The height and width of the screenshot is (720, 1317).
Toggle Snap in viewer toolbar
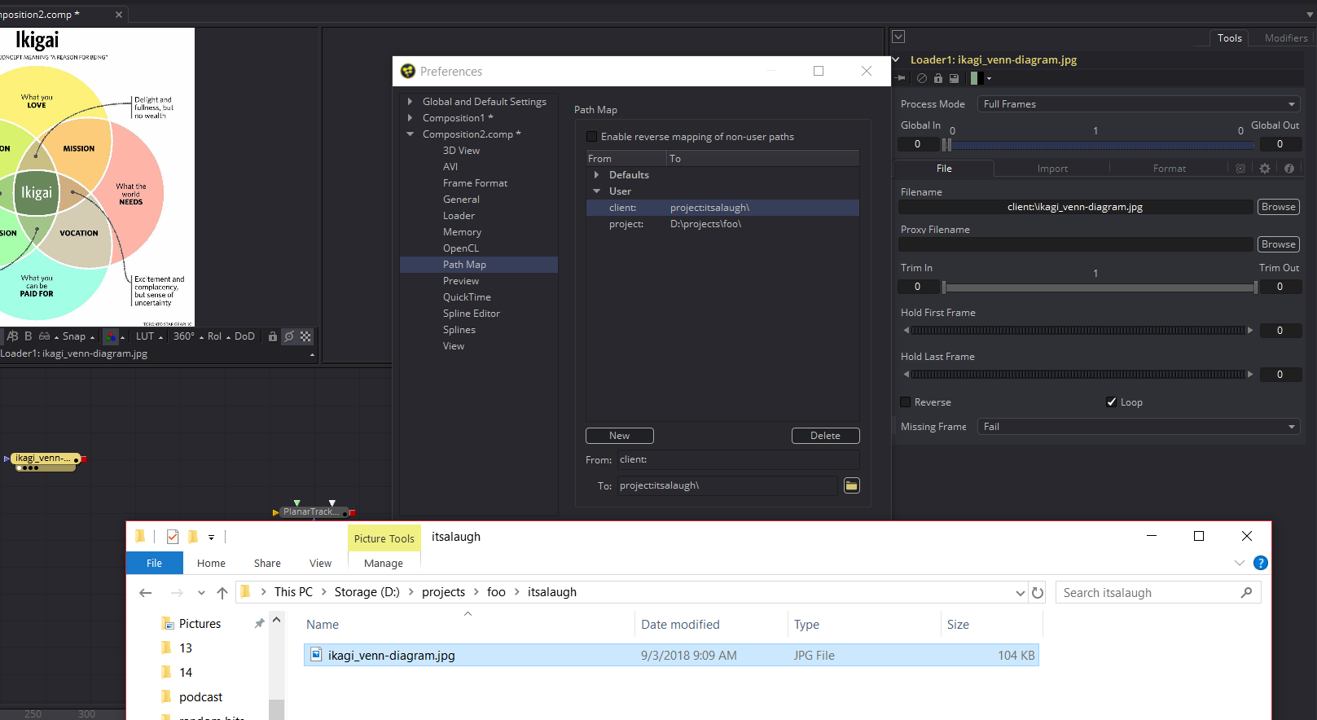74,336
